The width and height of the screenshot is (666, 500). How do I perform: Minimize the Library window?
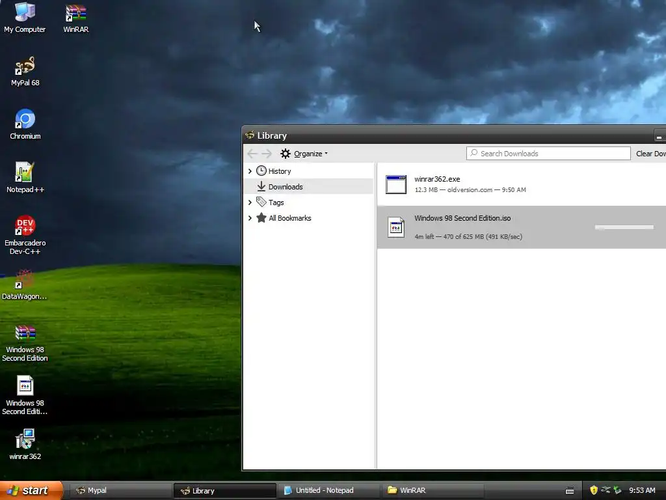tap(659, 136)
